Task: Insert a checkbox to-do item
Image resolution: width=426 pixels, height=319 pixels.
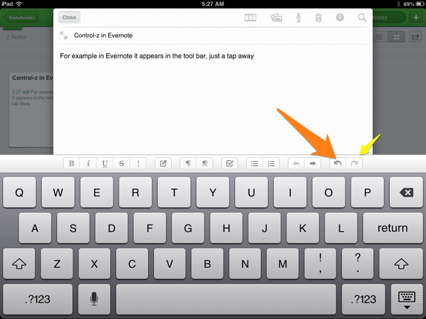Action: point(229,164)
